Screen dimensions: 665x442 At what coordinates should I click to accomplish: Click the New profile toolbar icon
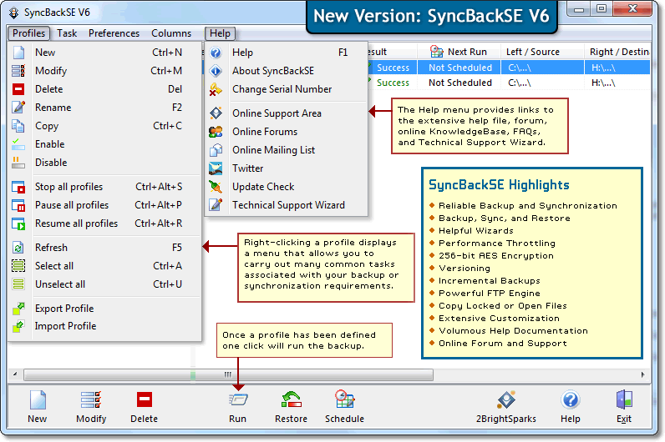pos(38,401)
